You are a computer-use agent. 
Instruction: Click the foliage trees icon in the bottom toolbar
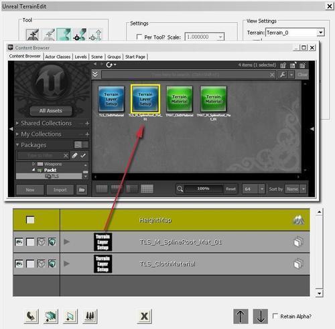pos(90,316)
